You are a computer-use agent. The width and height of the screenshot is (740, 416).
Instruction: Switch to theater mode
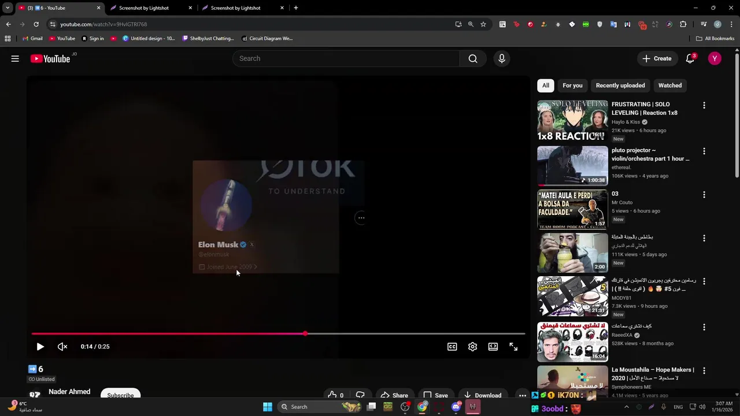tap(493, 347)
